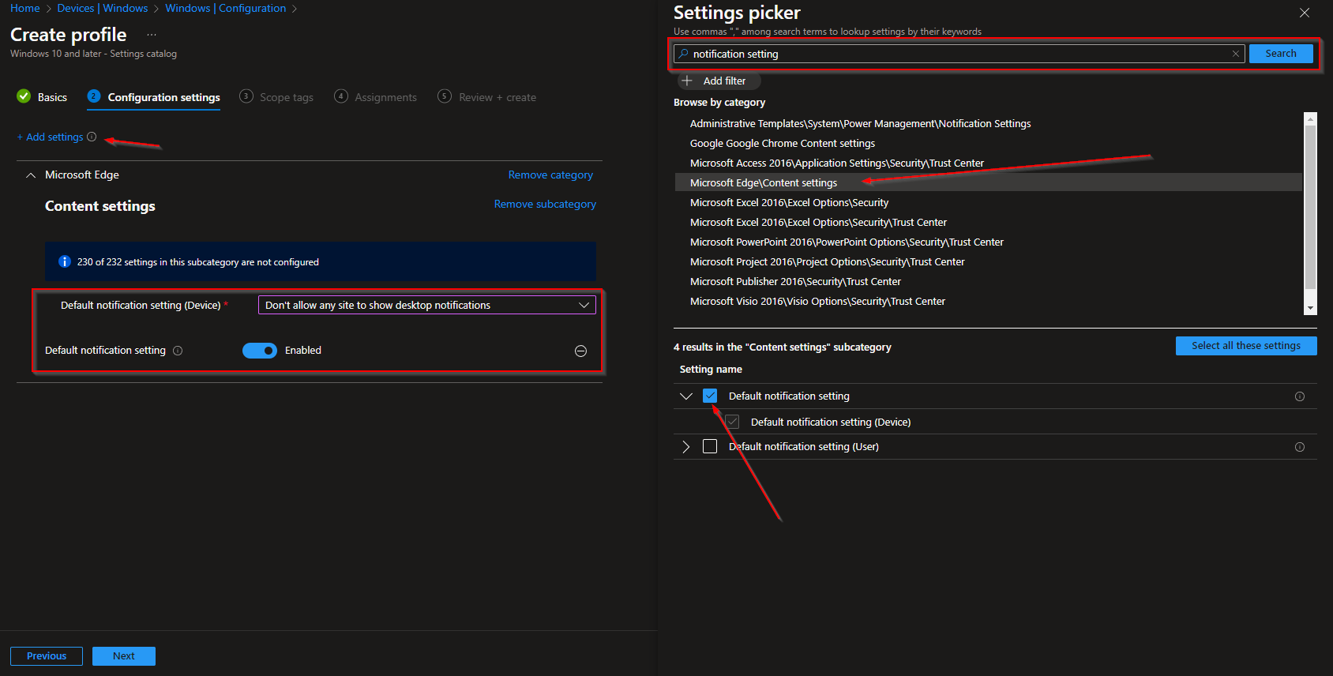Click the Add filter button

click(719, 81)
